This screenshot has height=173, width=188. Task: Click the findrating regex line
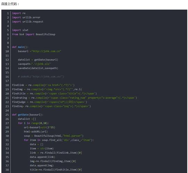(x=74, y=98)
